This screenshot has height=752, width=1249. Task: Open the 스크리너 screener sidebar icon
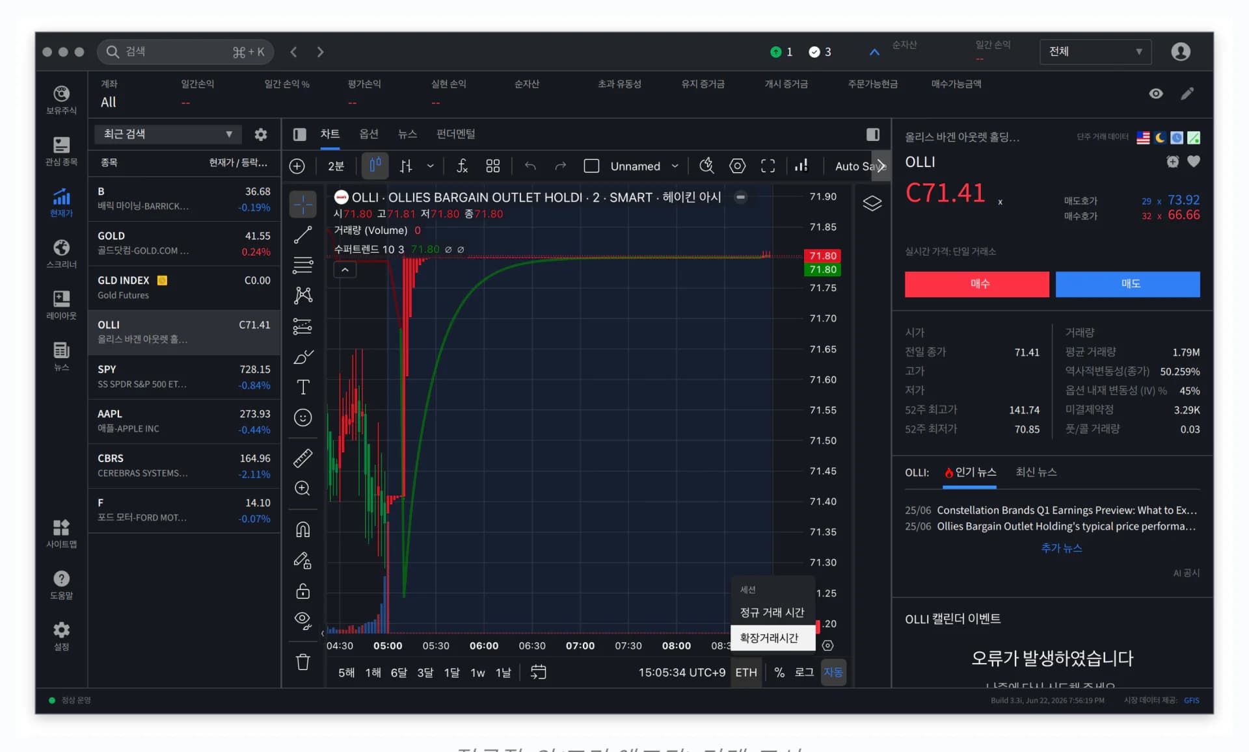tap(61, 253)
